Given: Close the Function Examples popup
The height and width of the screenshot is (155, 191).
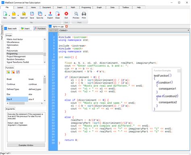Looking at the screenshot, I should click(179, 71).
